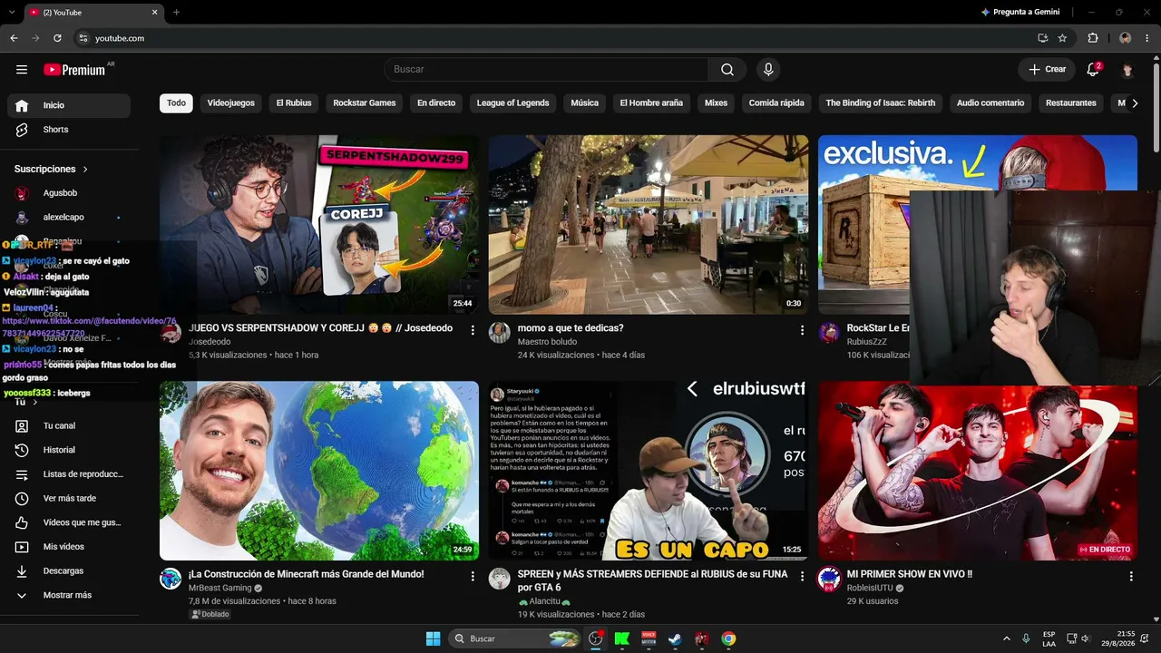Open options for the SPREEN video
This screenshot has width=1161, height=653.
[802, 576]
